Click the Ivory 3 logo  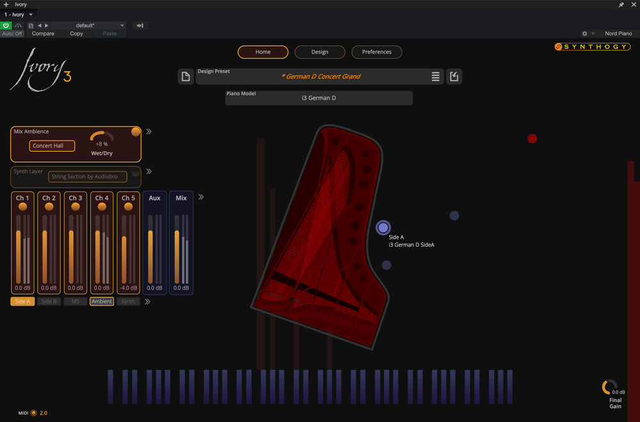[x=40, y=69]
